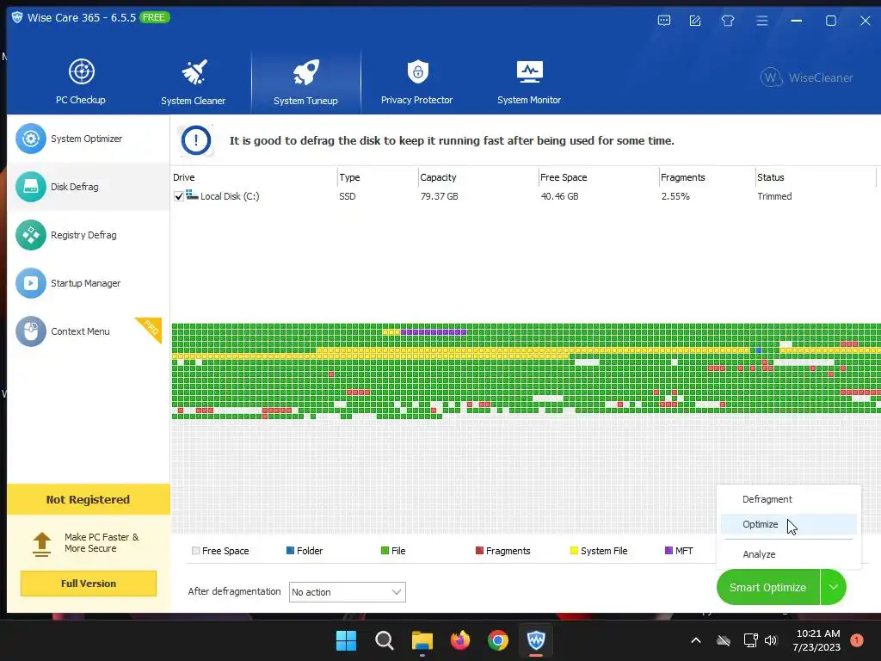Select the System Tuneup rocket icon
Image resolution: width=881 pixels, height=661 pixels.
[305, 72]
